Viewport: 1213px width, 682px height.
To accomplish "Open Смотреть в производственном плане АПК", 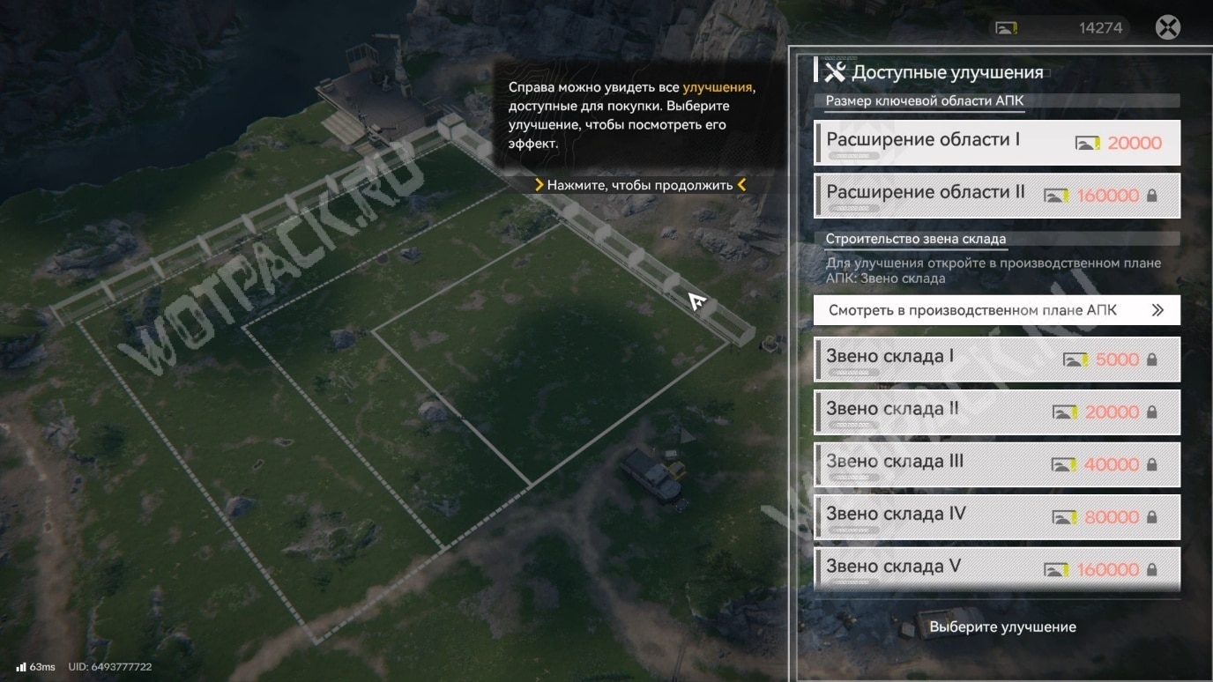I will (996, 310).
